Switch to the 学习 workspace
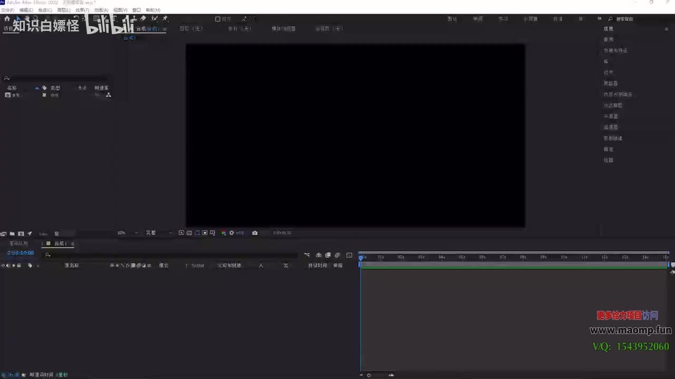The width and height of the screenshot is (675, 379). [503, 19]
